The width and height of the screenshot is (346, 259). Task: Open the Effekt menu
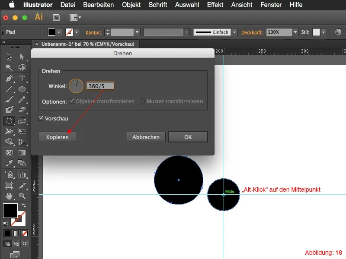tap(215, 5)
